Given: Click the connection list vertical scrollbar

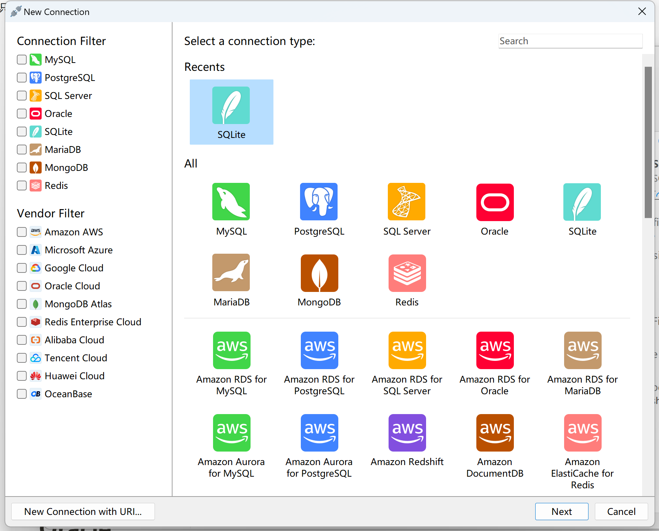Looking at the screenshot, I should click(648, 142).
